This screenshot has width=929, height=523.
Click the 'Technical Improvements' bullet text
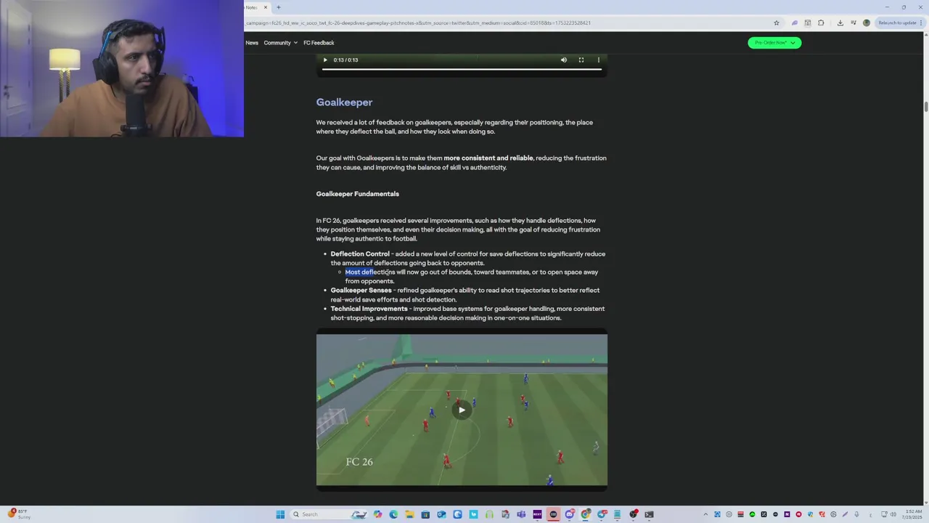point(369,309)
